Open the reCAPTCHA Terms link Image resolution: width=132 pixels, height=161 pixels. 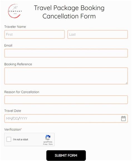[x=51, y=144]
